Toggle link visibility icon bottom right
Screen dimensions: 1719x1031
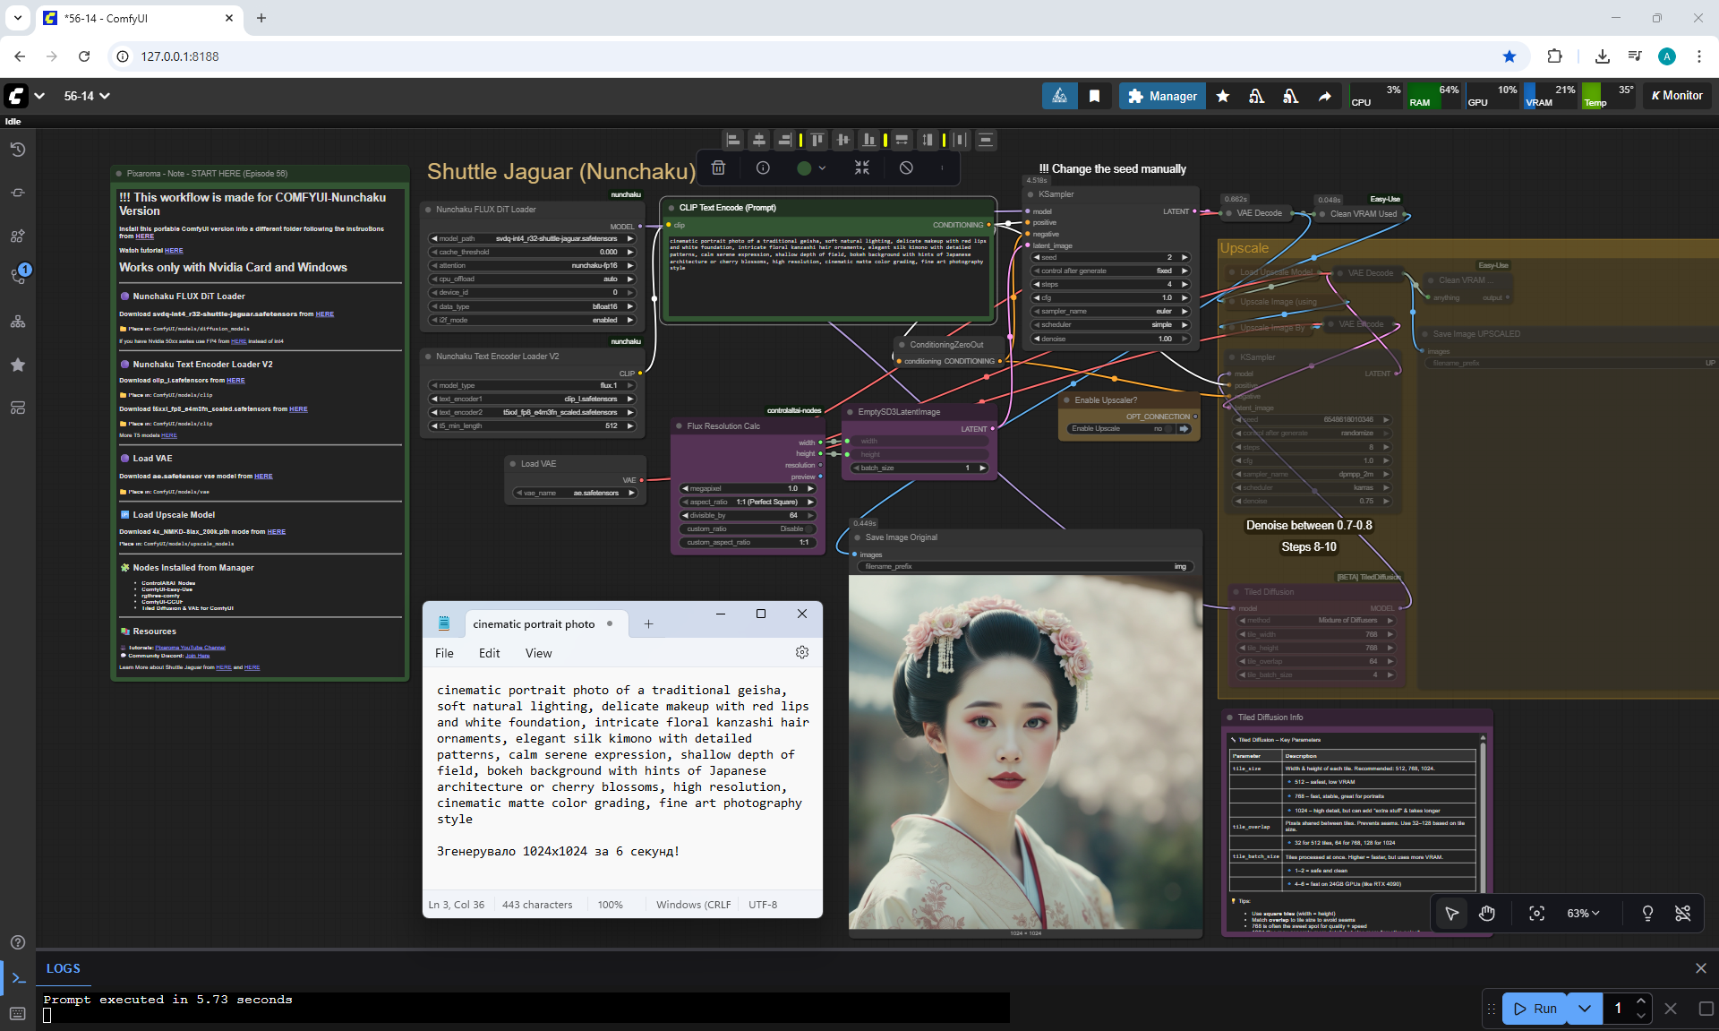1682,913
